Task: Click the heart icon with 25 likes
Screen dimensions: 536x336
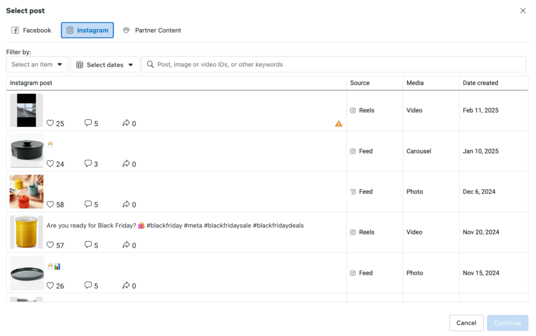Action: pos(50,123)
